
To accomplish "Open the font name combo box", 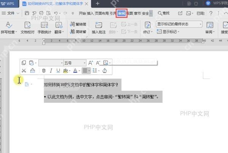I will [x=51, y=63].
